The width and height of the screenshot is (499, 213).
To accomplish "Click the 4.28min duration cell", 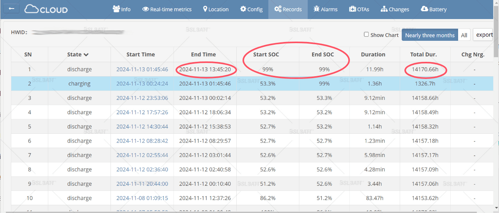I will tap(374, 169).
